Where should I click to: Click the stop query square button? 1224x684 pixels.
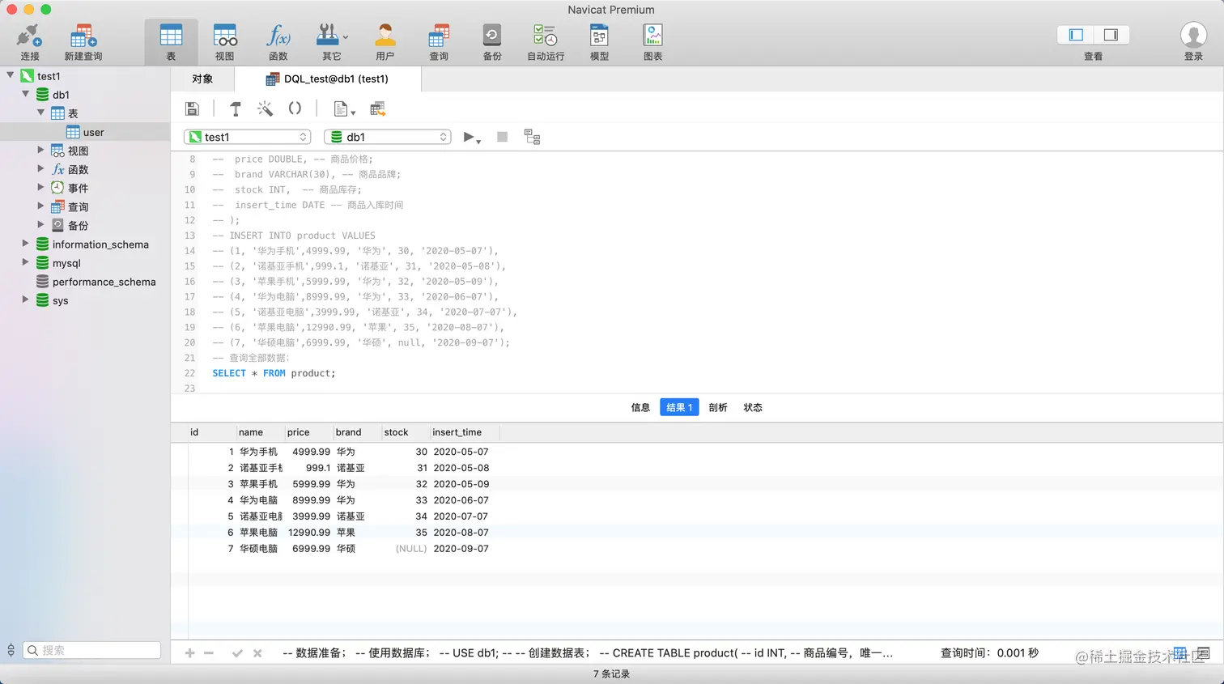pyautogui.click(x=502, y=137)
